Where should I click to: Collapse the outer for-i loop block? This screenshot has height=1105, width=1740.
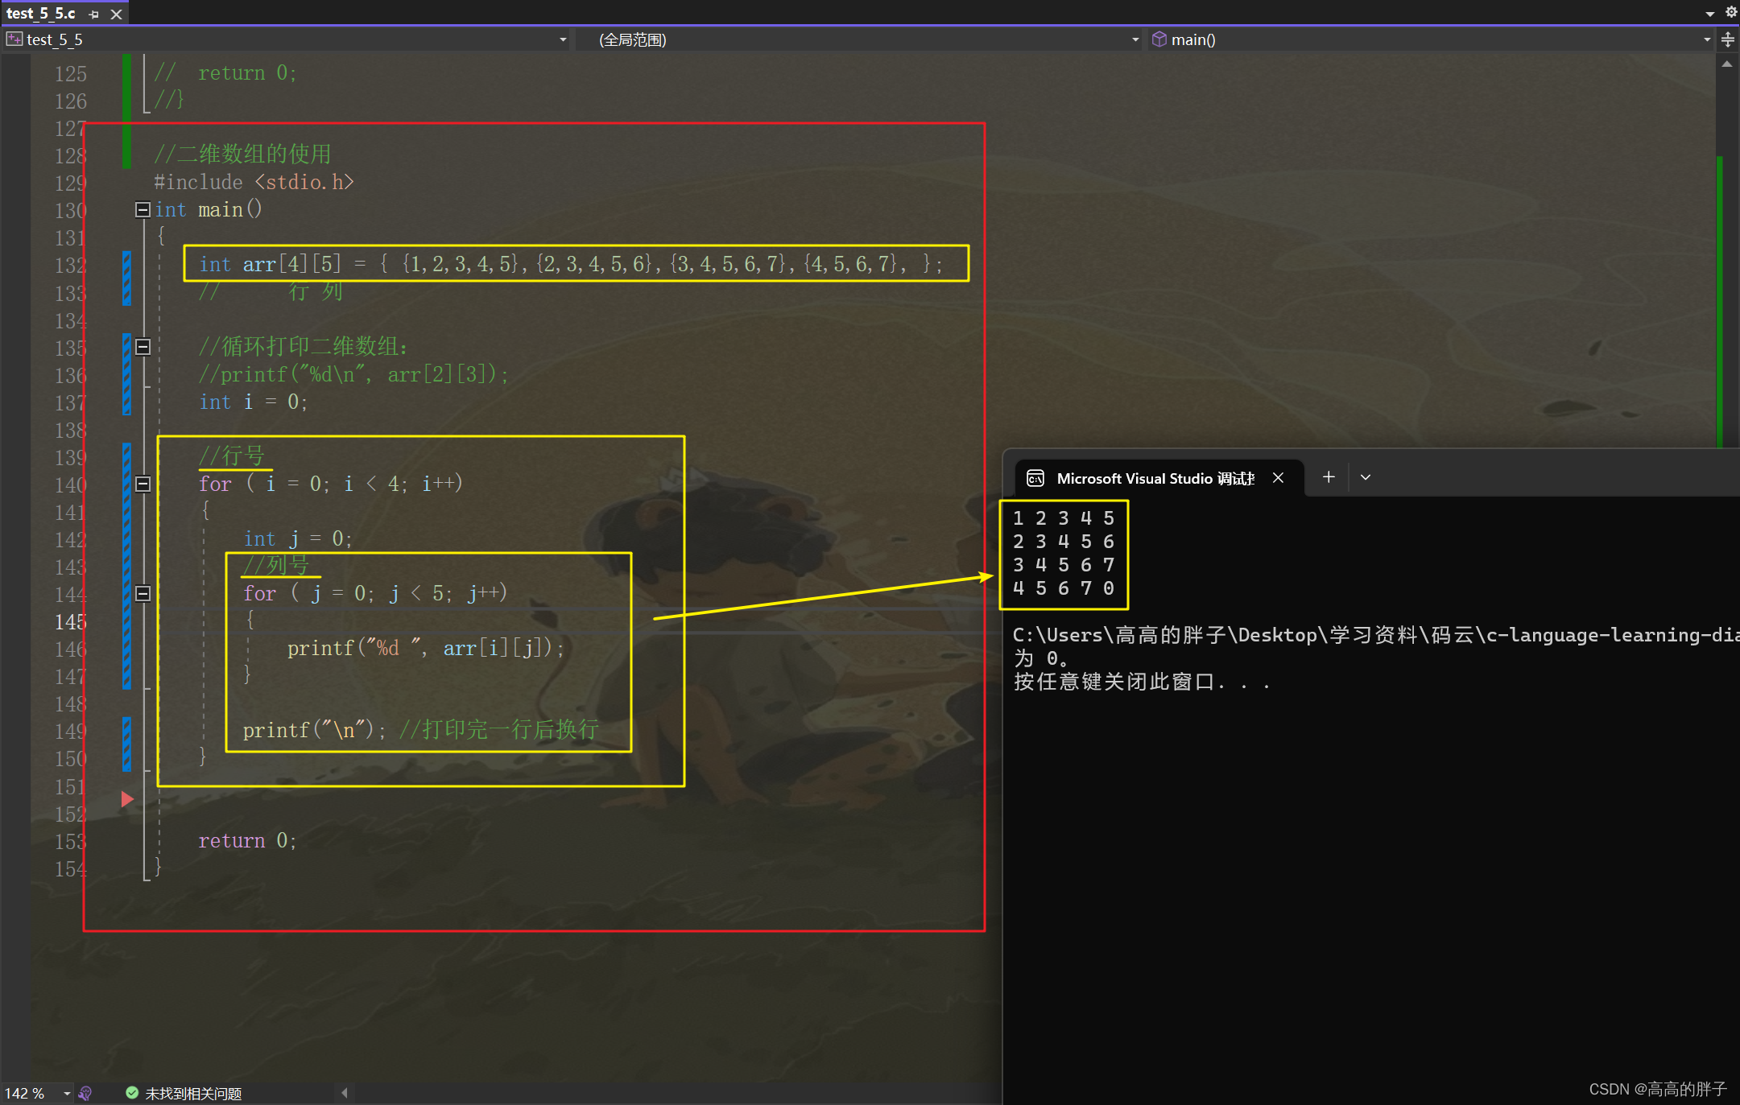143,484
